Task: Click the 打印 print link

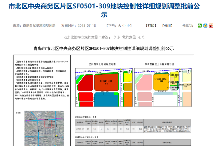Action: (151, 26)
